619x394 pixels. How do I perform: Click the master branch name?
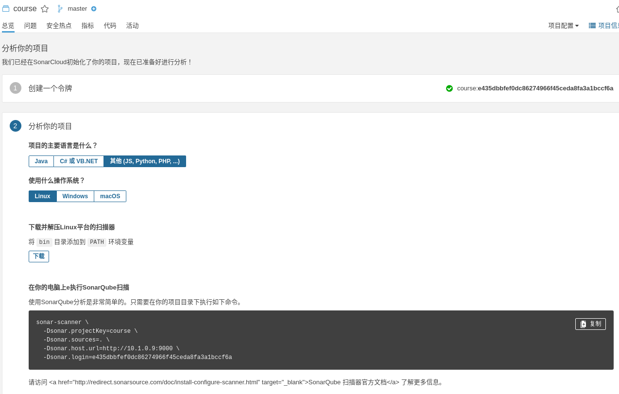pyautogui.click(x=77, y=8)
